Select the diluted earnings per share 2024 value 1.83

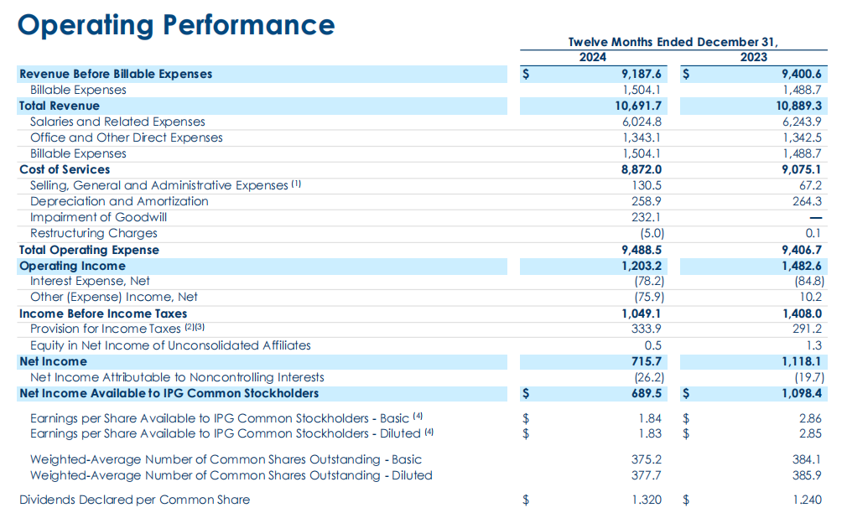(x=650, y=433)
